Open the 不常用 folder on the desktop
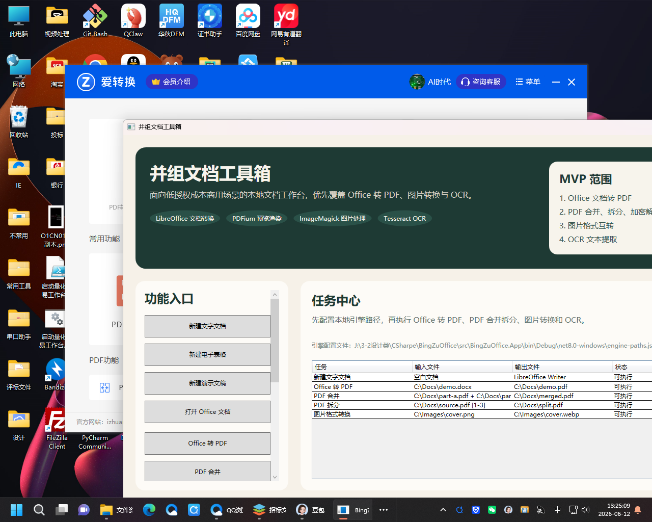 click(19, 223)
